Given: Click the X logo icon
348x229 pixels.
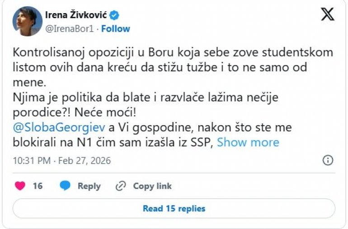Looking at the screenshot, I should [328, 14].
